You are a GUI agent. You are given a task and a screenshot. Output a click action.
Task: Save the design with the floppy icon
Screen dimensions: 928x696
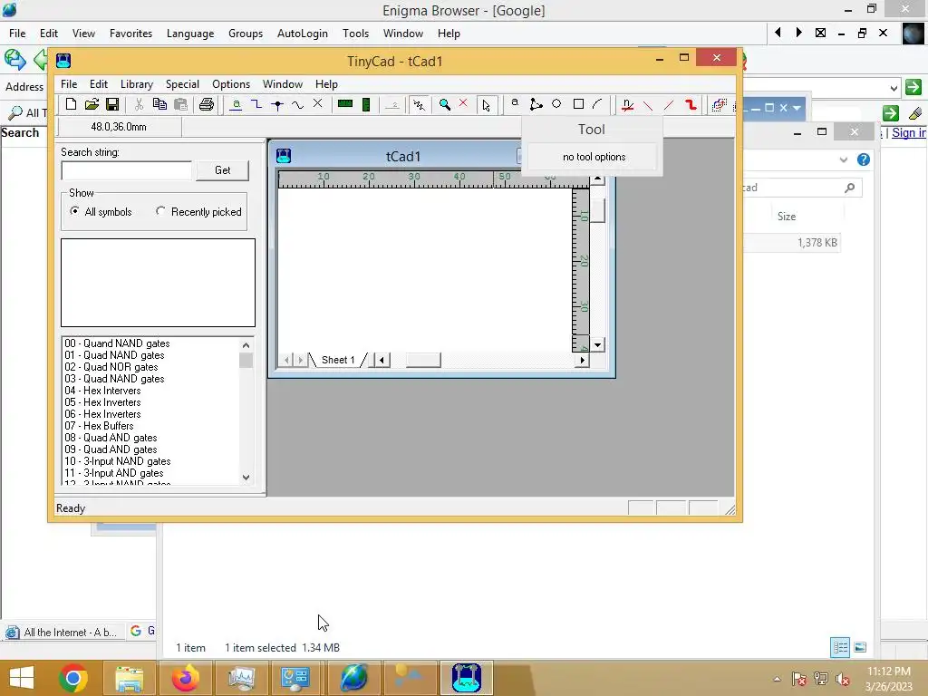click(x=111, y=105)
